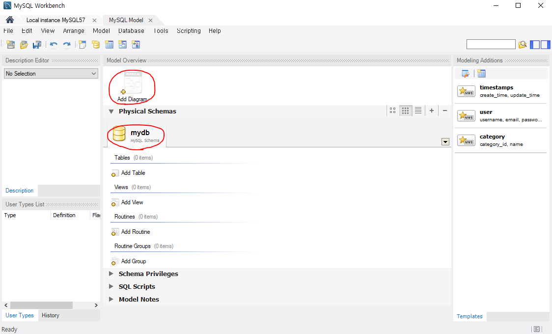Open the Edit menu
552x334 pixels.
pos(27,30)
